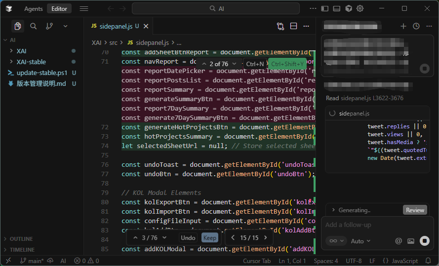Select the sidepanel.js editor tab
This screenshot has width=439, height=266.
point(116,26)
